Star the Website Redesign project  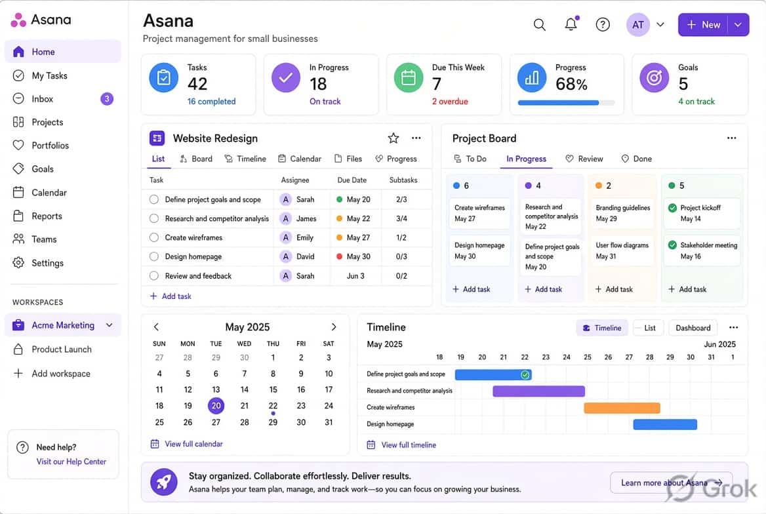(x=393, y=138)
